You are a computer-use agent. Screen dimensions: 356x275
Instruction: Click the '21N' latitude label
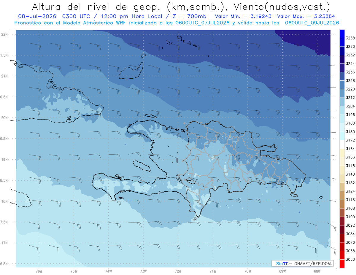click(5, 76)
